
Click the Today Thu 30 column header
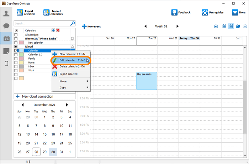189,38
